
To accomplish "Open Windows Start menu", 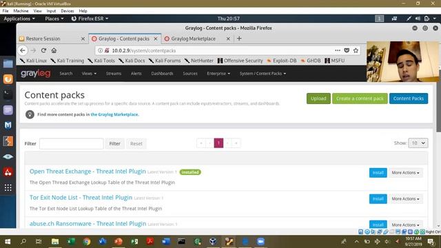I will tap(8, 242).
